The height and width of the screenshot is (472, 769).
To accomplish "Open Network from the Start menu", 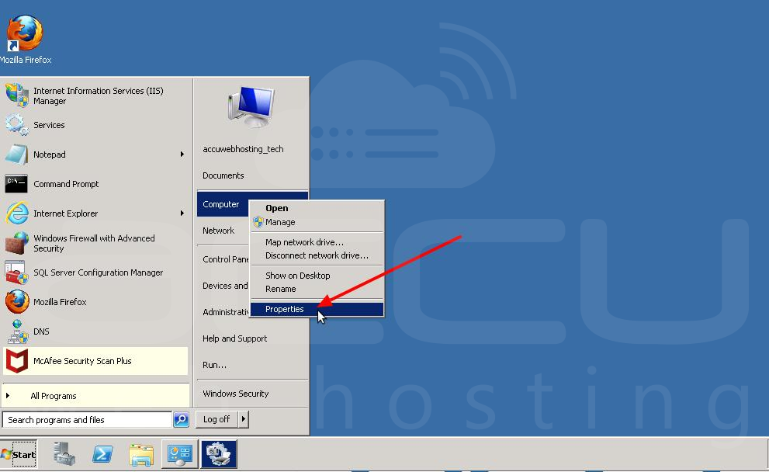I will click(218, 231).
